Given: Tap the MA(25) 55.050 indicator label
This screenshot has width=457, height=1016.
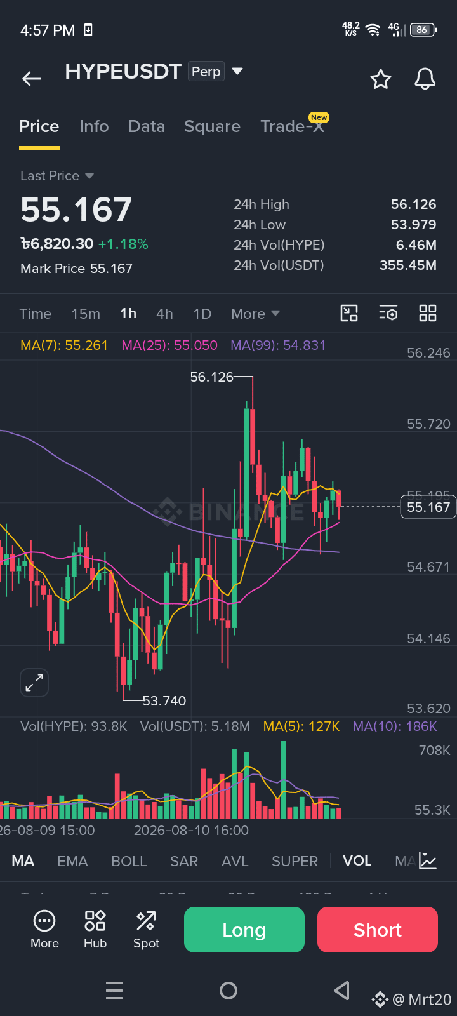Looking at the screenshot, I should 169,345.
